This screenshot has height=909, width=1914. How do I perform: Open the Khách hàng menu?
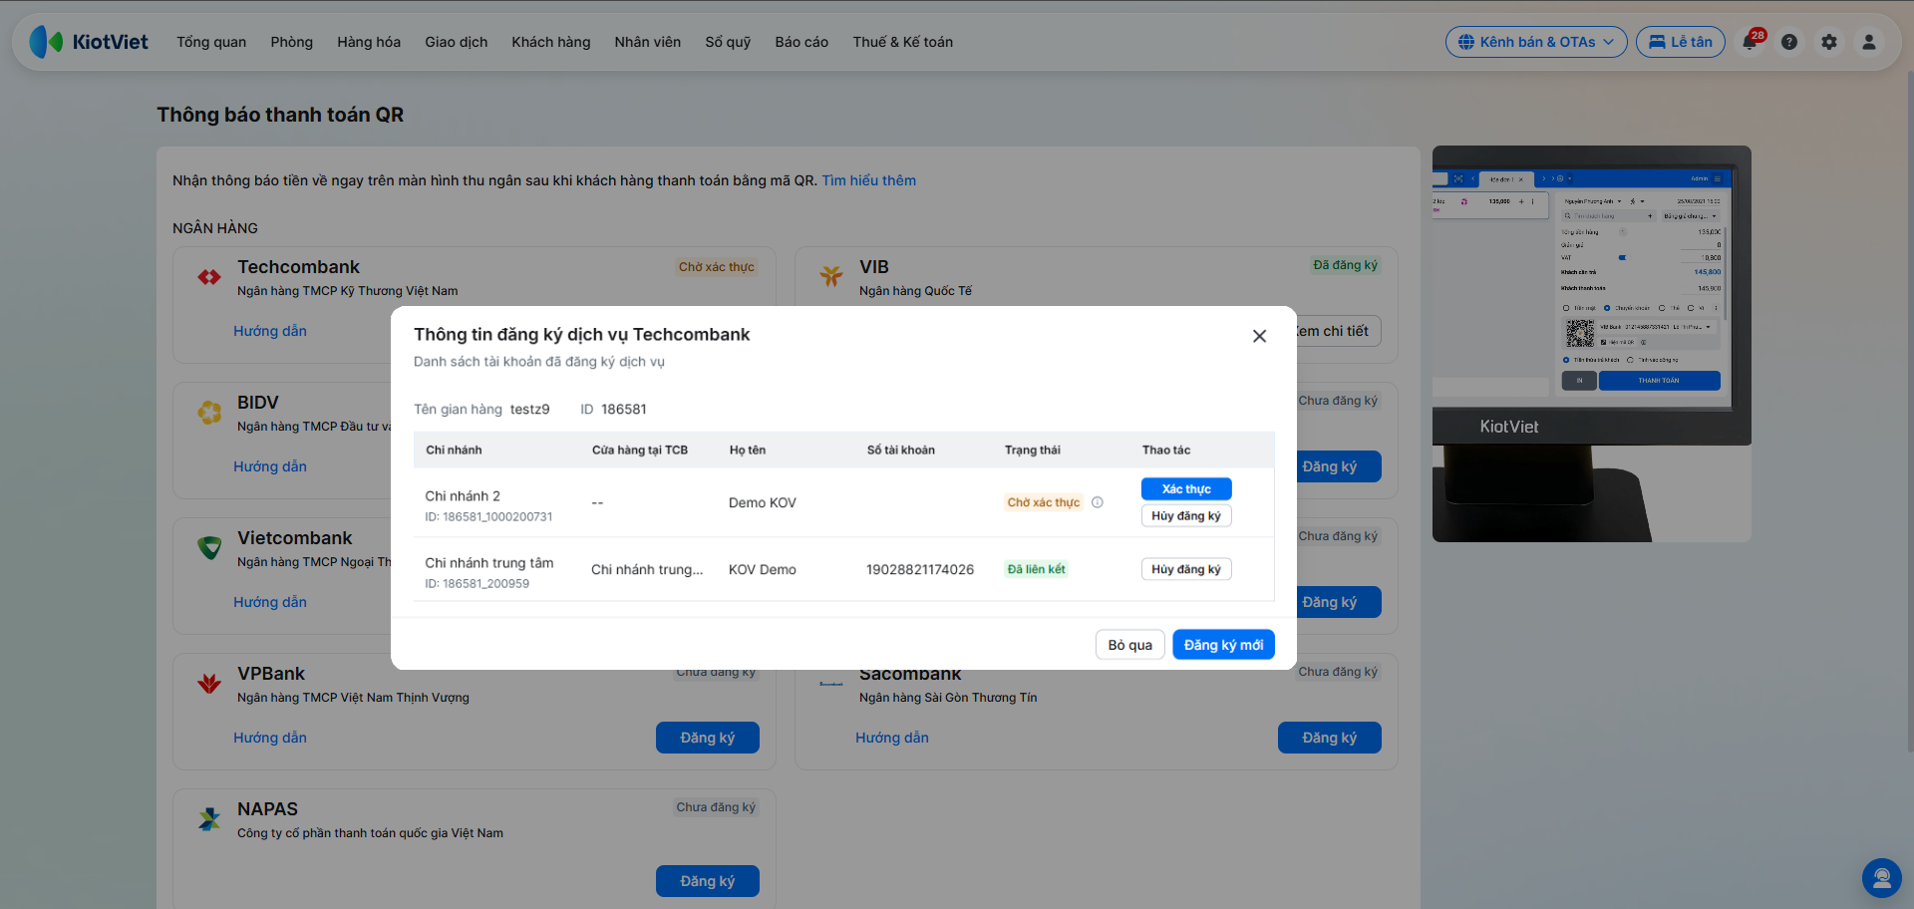click(x=551, y=42)
